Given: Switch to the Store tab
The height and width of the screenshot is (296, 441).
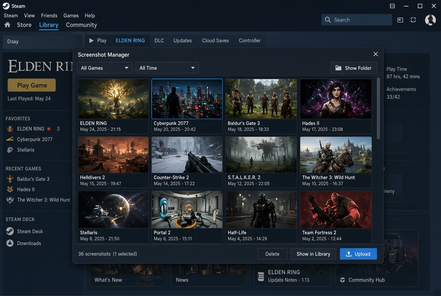Looking at the screenshot, I should pyautogui.click(x=24, y=25).
